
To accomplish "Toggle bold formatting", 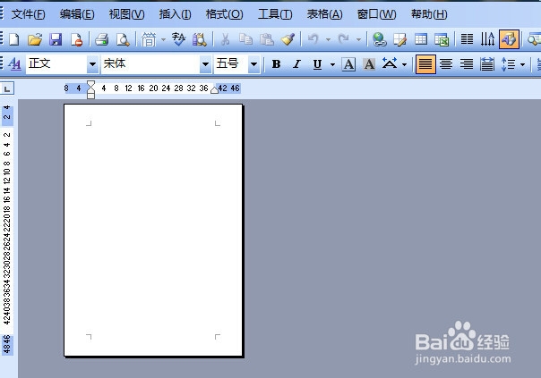I will tap(276, 64).
